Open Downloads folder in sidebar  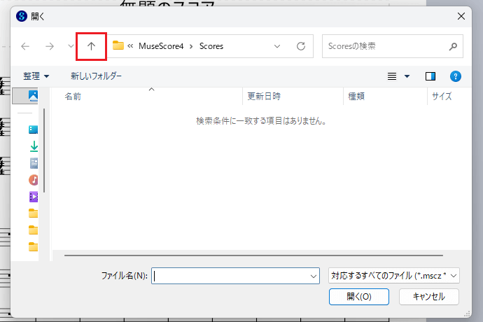click(x=34, y=146)
